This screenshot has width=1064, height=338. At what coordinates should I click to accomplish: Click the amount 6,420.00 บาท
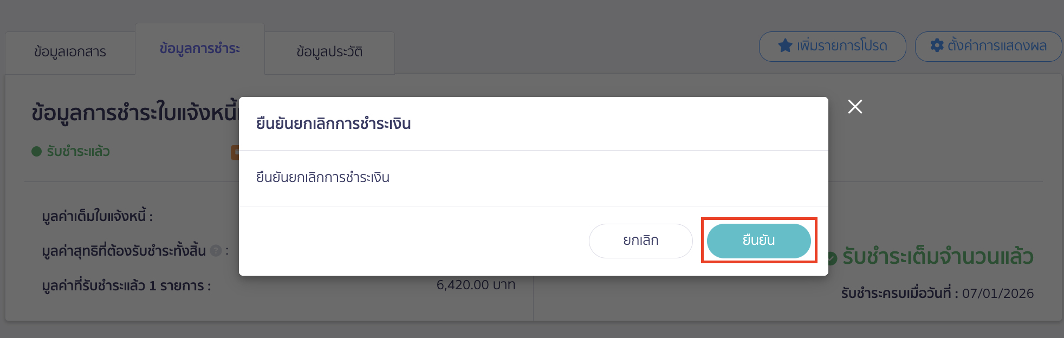pyautogui.click(x=477, y=284)
